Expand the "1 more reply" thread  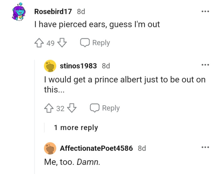(76, 128)
